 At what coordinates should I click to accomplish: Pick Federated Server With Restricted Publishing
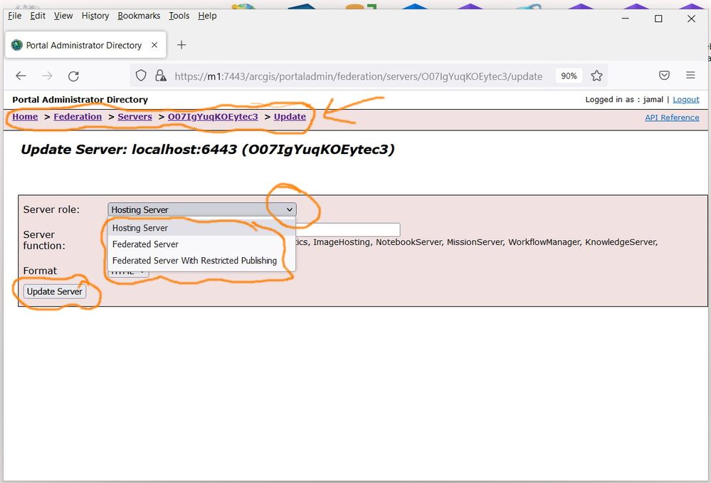coord(201,261)
